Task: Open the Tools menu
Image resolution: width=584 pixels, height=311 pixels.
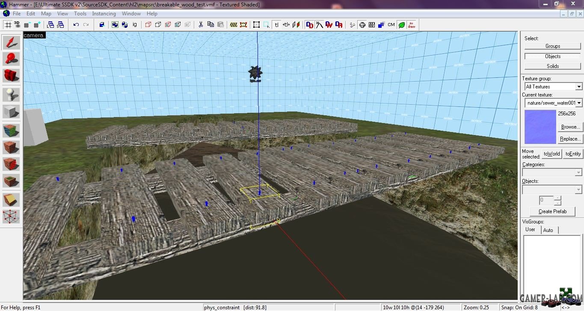Action: coord(80,14)
